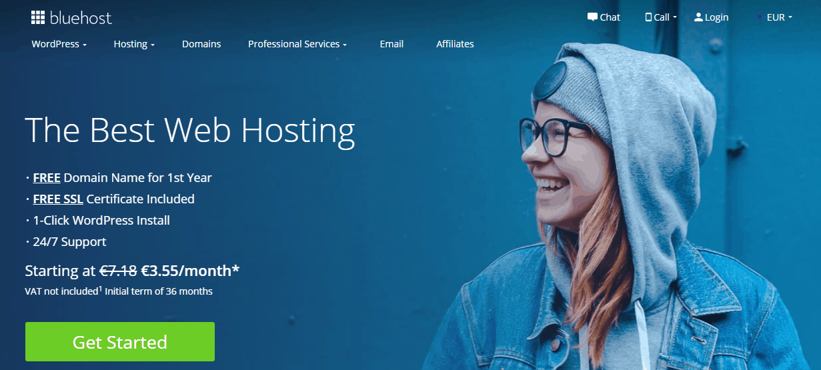Viewport: 821px width, 370px height.
Task: Click "1-Click WordPress Install" text
Action: click(101, 221)
